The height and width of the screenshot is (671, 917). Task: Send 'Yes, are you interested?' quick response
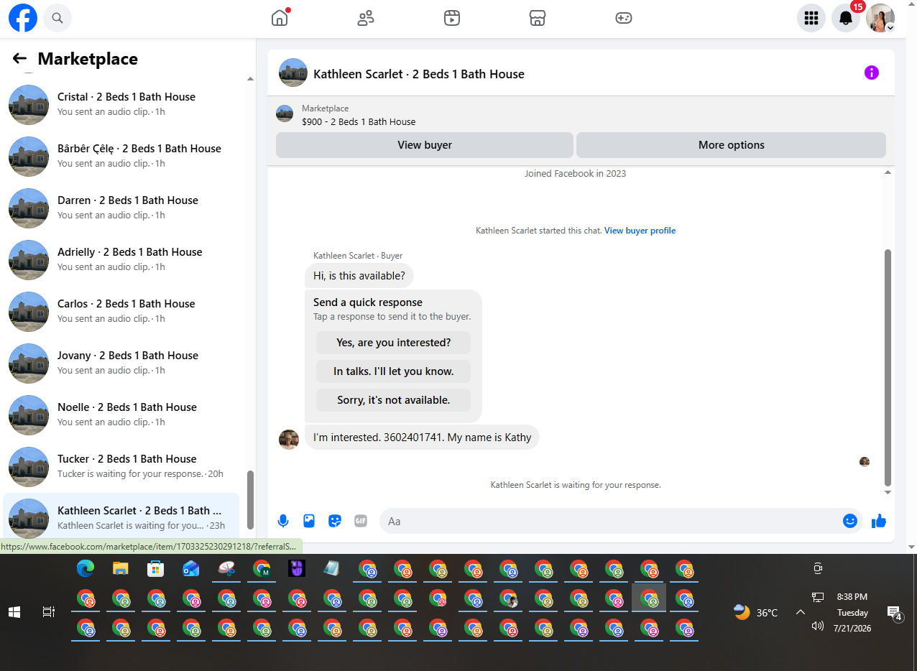[x=394, y=343]
